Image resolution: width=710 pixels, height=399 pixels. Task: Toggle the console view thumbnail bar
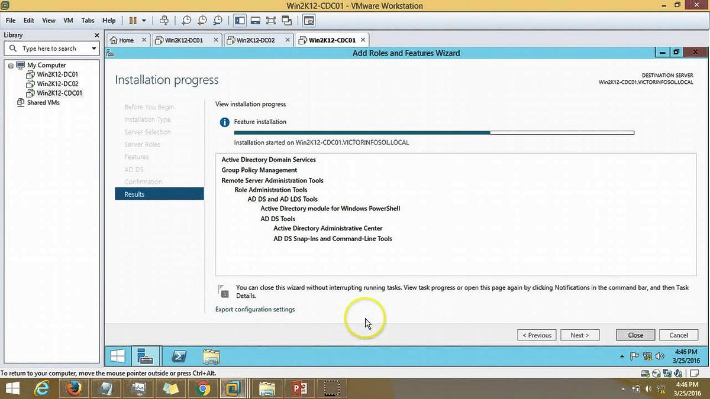[256, 20]
